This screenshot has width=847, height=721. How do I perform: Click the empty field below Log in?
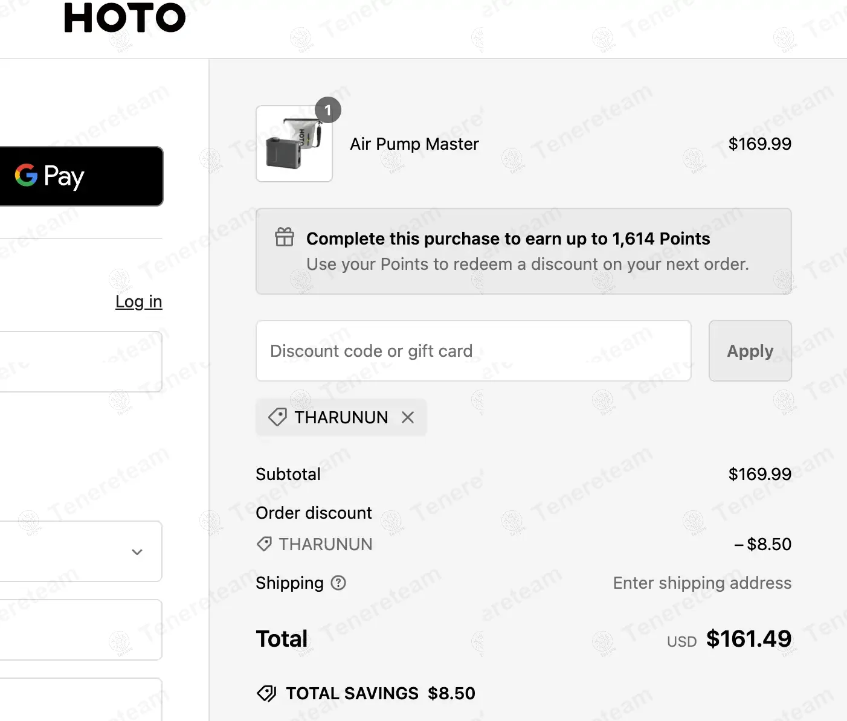point(80,362)
